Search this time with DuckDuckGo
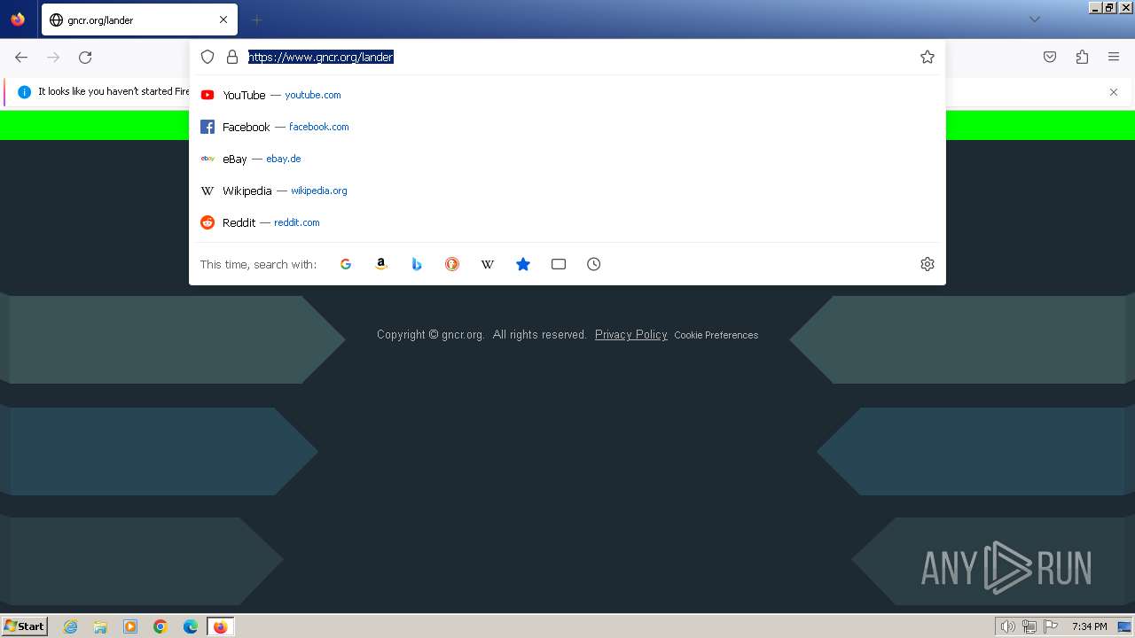The height and width of the screenshot is (638, 1135). pyautogui.click(x=452, y=264)
